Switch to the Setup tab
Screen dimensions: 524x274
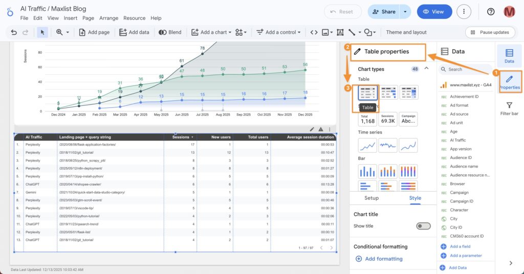372,198
